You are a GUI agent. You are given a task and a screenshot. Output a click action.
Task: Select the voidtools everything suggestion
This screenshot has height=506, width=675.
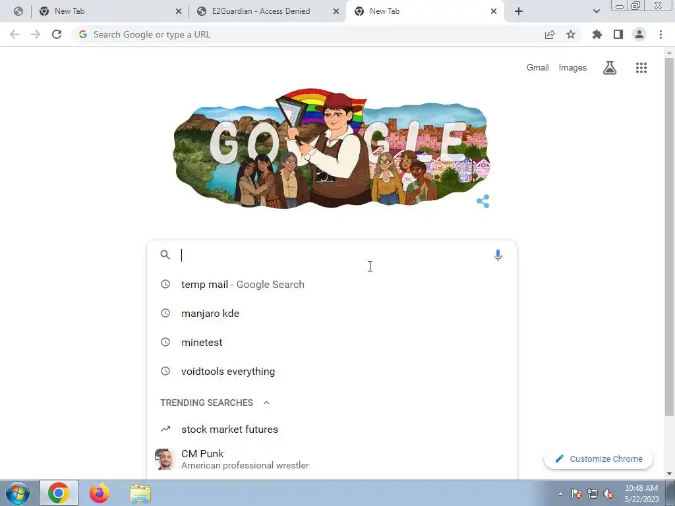tap(332, 371)
